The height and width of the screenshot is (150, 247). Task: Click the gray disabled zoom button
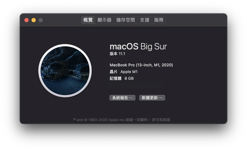40,20
